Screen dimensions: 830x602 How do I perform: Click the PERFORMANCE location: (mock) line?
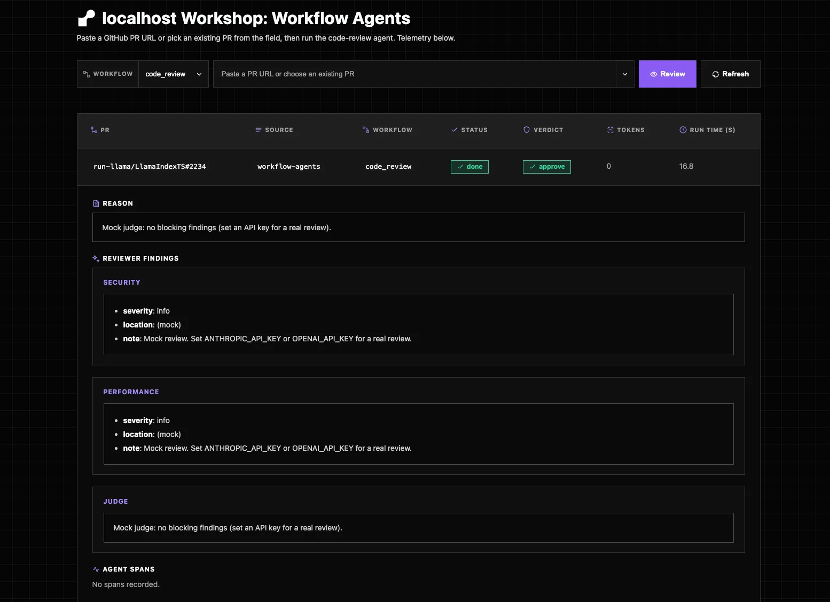[152, 434]
